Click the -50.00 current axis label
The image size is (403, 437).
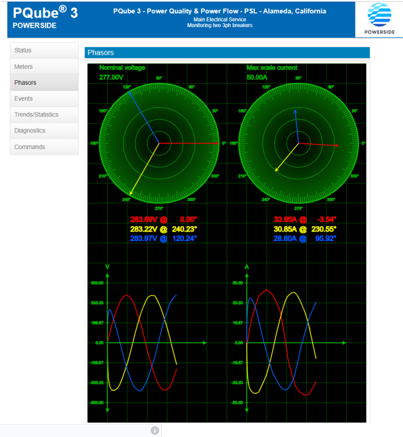237,403
